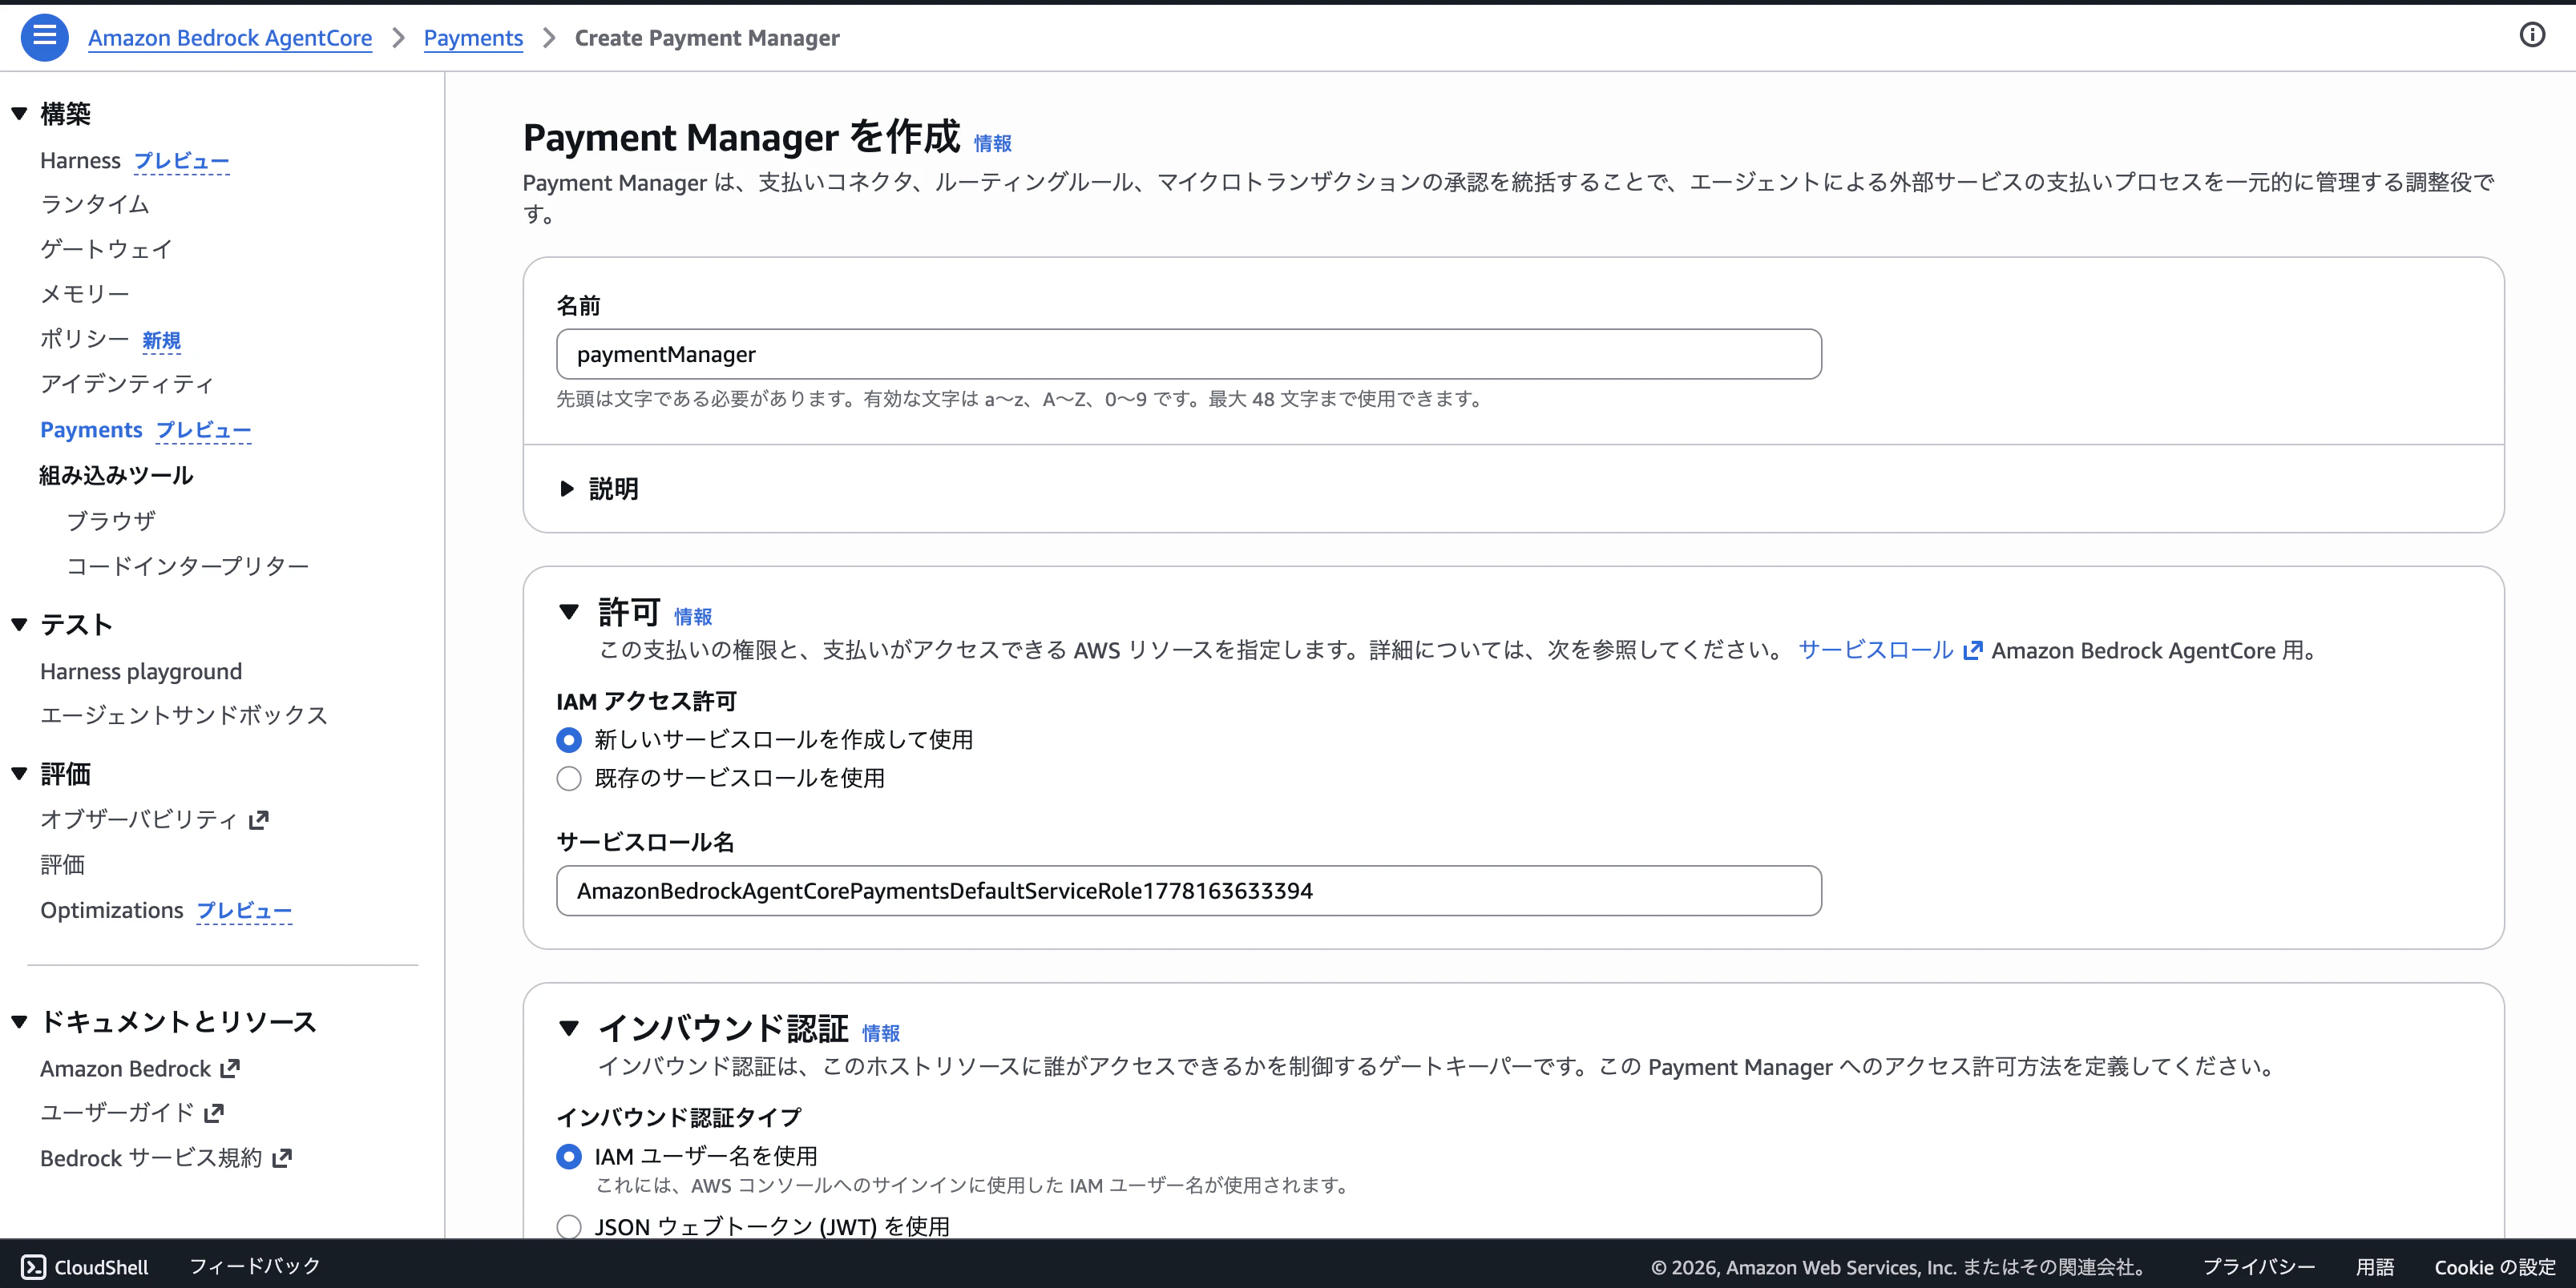The image size is (2576, 1288).
Task: Expand the 説明 section
Action: (567, 489)
